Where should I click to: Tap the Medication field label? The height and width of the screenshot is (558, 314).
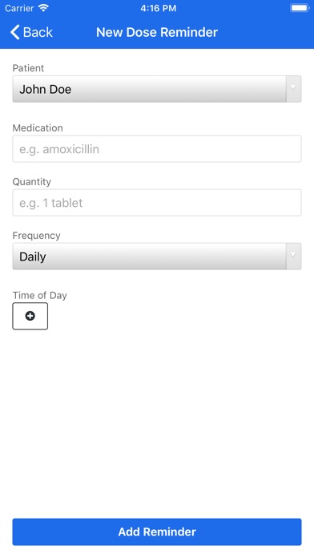tap(38, 127)
